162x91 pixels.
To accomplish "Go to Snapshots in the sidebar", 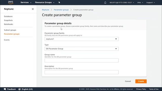I will point(8,20).
